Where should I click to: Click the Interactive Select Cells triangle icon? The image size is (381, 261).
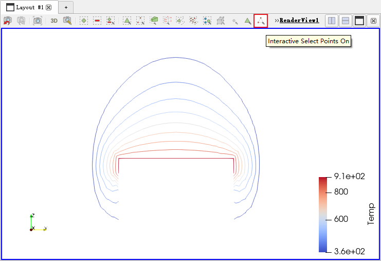(x=247, y=21)
